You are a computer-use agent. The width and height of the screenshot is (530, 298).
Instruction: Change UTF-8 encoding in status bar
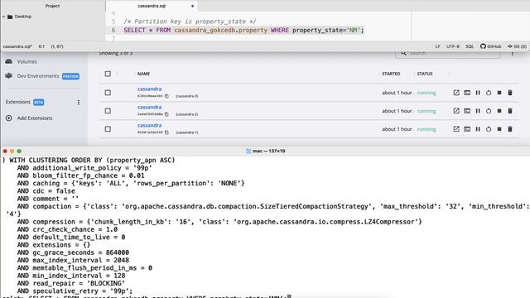[453, 46]
